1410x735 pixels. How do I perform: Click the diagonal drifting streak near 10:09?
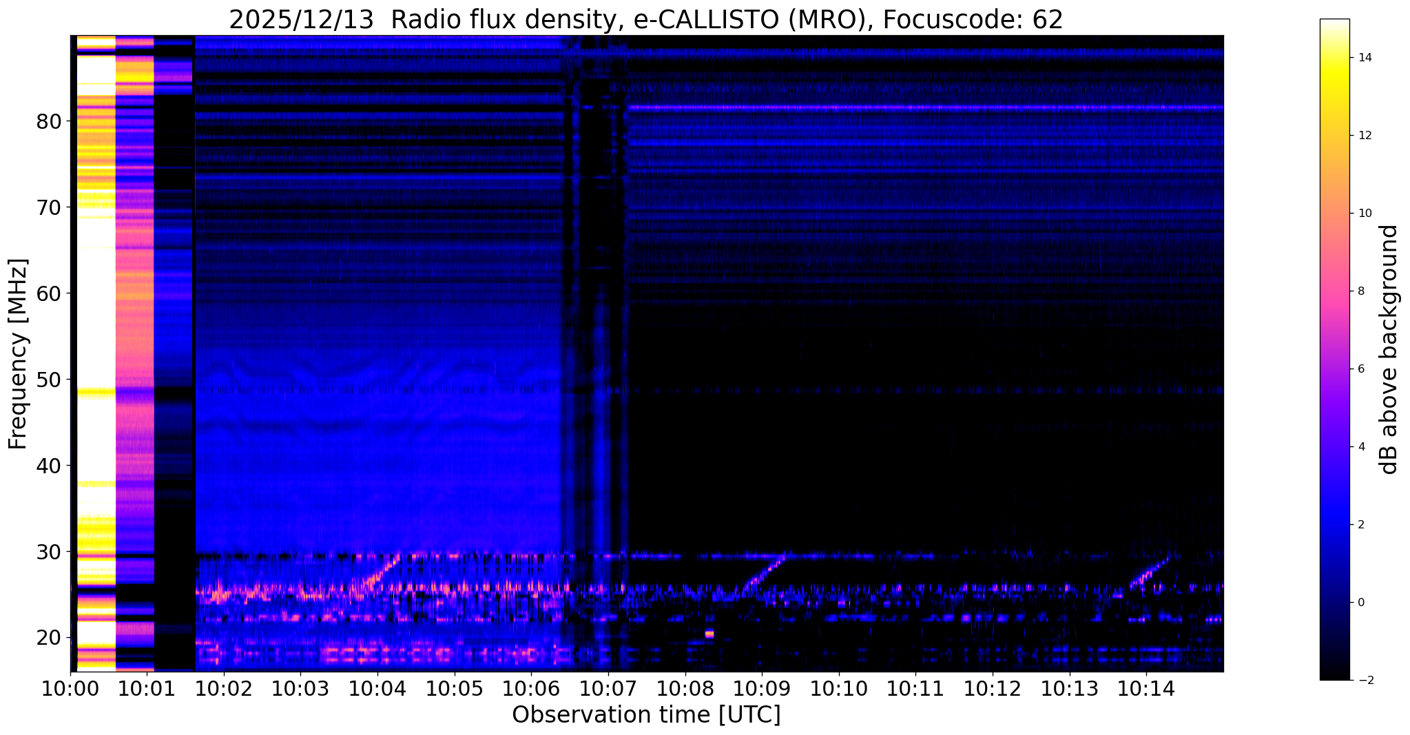point(763,573)
